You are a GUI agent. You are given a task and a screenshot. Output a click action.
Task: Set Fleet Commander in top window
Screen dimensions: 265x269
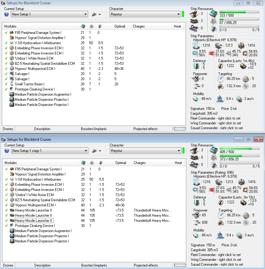[215, 118]
